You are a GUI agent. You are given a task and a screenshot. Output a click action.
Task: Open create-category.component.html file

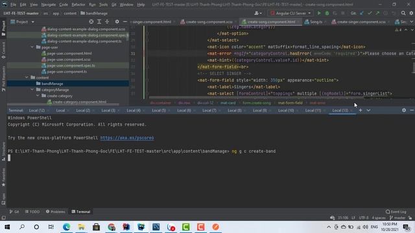pos(79,102)
